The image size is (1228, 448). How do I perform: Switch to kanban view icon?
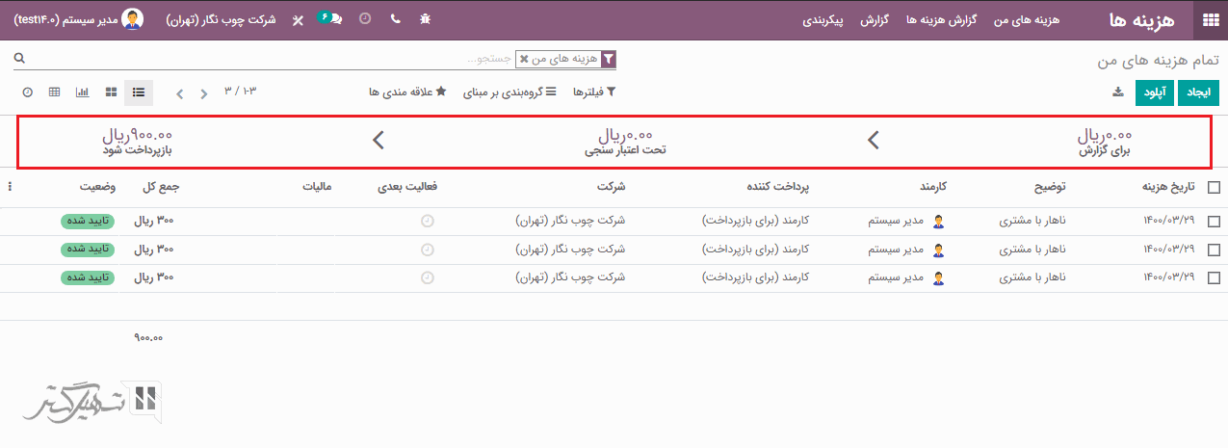coord(112,92)
